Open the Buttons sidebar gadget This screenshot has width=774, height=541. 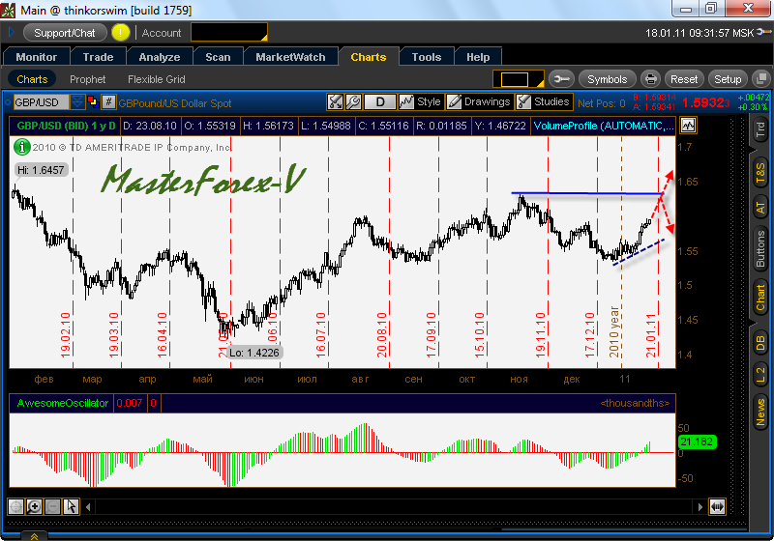(x=760, y=249)
